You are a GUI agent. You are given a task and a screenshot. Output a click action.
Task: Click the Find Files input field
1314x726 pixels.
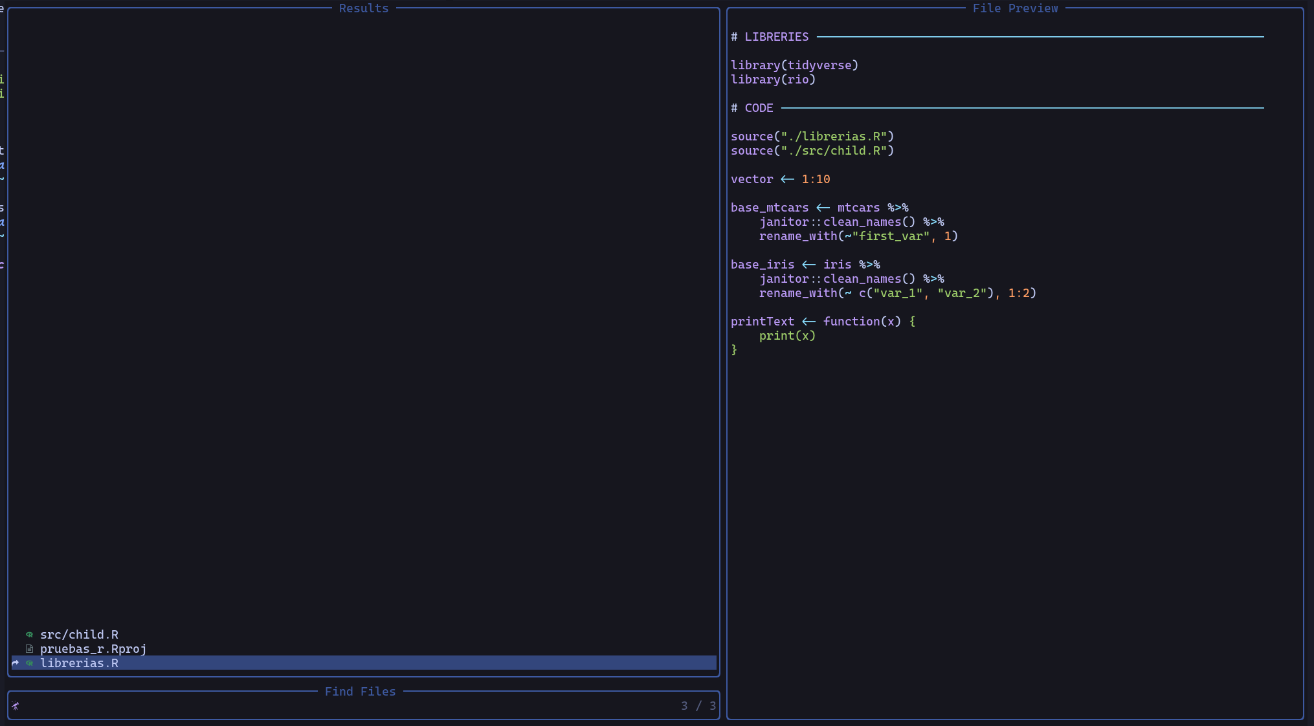point(259,706)
